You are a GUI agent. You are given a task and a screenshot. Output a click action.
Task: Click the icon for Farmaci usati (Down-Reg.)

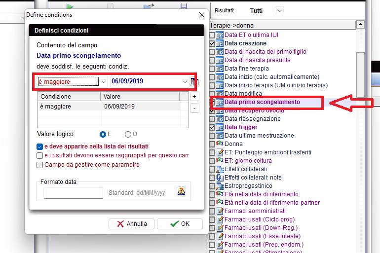pos(220,227)
